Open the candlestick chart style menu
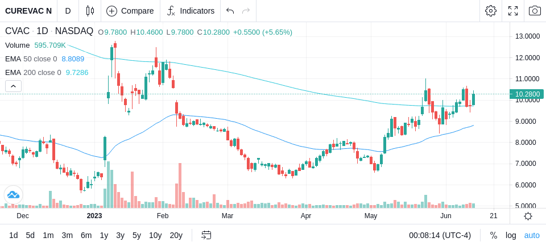This screenshot has height=246, width=546. 90,11
